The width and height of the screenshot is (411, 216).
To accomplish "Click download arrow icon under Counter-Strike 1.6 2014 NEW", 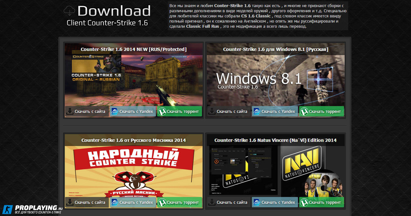I will 70,111.
